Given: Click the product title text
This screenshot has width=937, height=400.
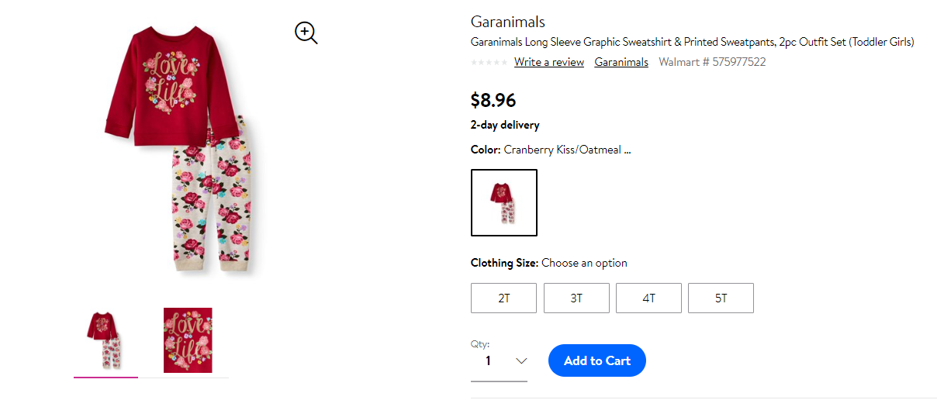Looking at the screenshot, I should (x=693, y=42).
